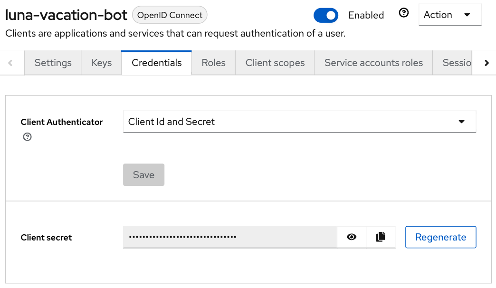Image resolution: width=496 pixels, height=288 pixels.
Task: Reveal the client secret with eye icon
Action: 352,237
